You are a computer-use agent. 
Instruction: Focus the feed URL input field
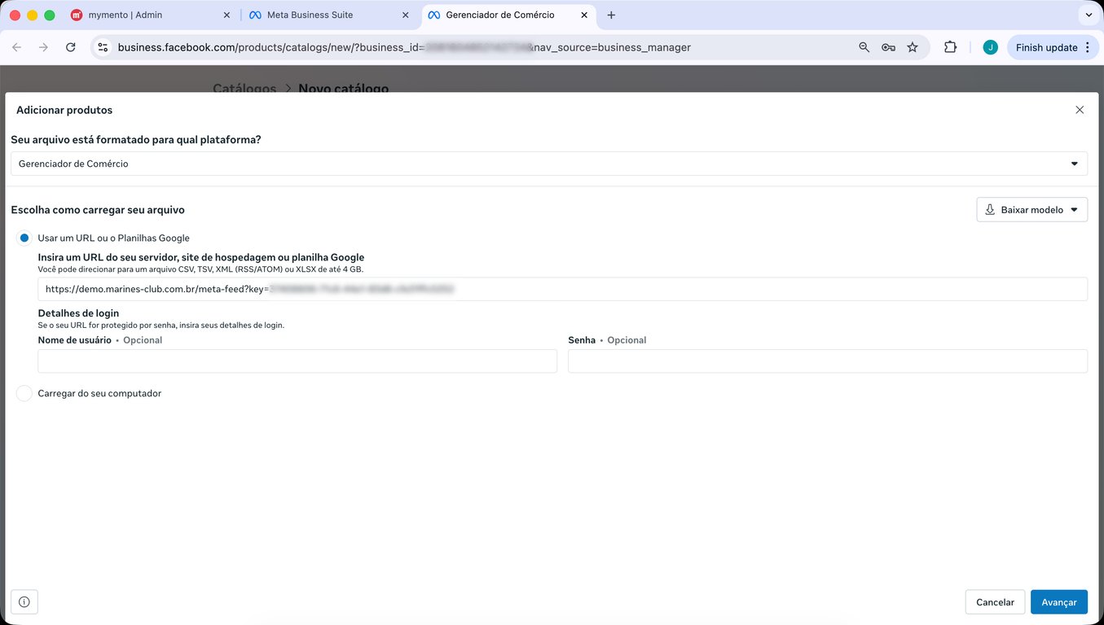(562, 289)
